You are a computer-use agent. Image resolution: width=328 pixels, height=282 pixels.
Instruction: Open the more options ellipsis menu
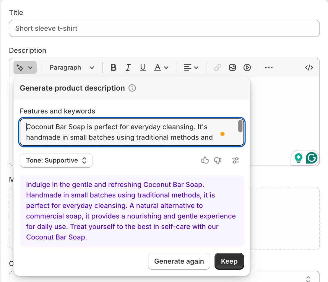click(x=269, y=68)
